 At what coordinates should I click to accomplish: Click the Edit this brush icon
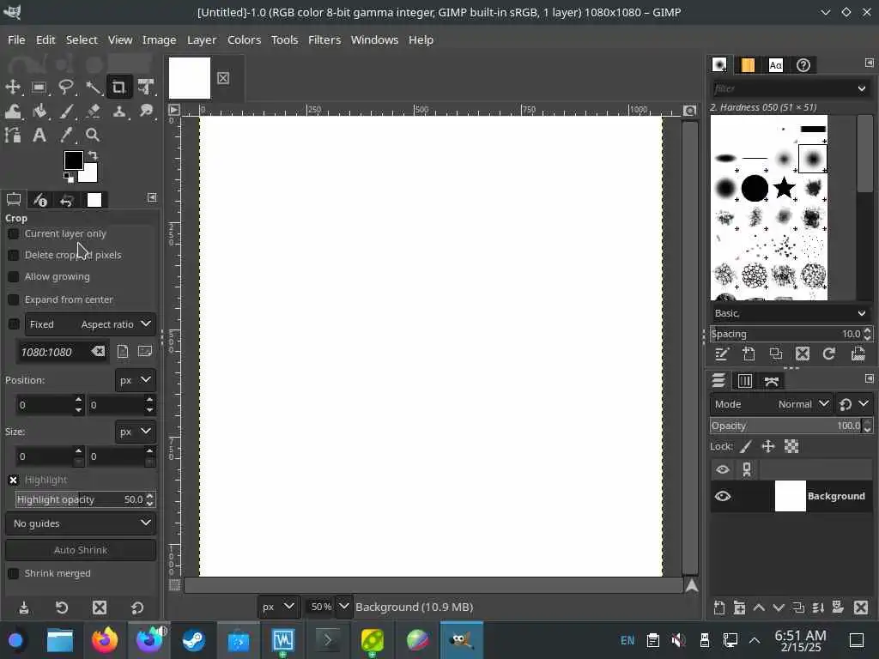[721, 354]
